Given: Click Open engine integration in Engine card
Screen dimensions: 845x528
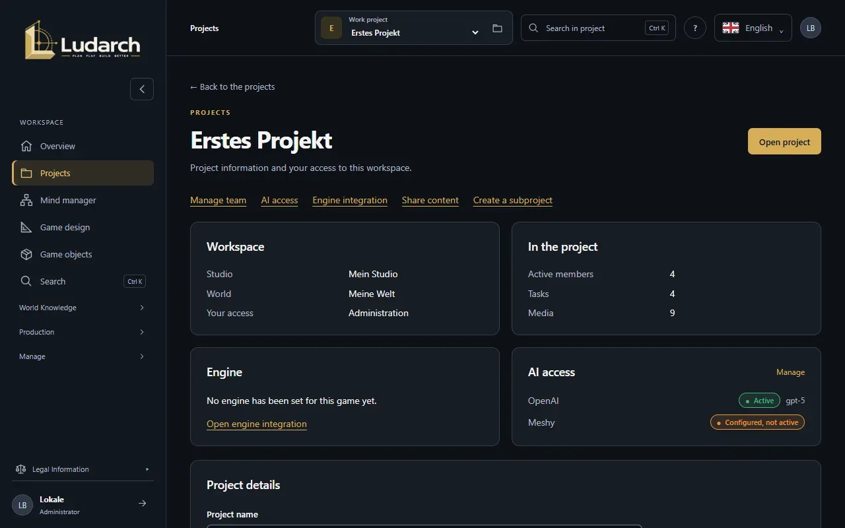Looking at the screenshot, I should pos(257,424).
